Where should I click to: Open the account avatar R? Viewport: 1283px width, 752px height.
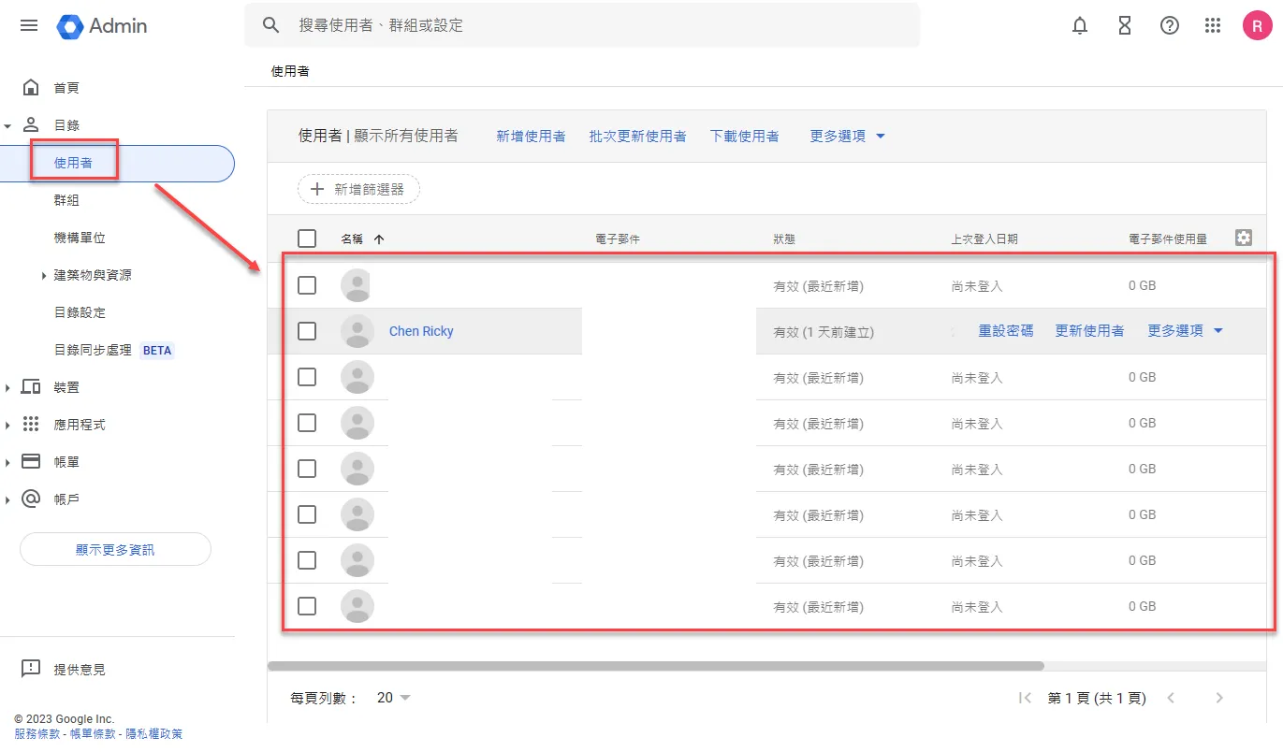coord(1257,25)
